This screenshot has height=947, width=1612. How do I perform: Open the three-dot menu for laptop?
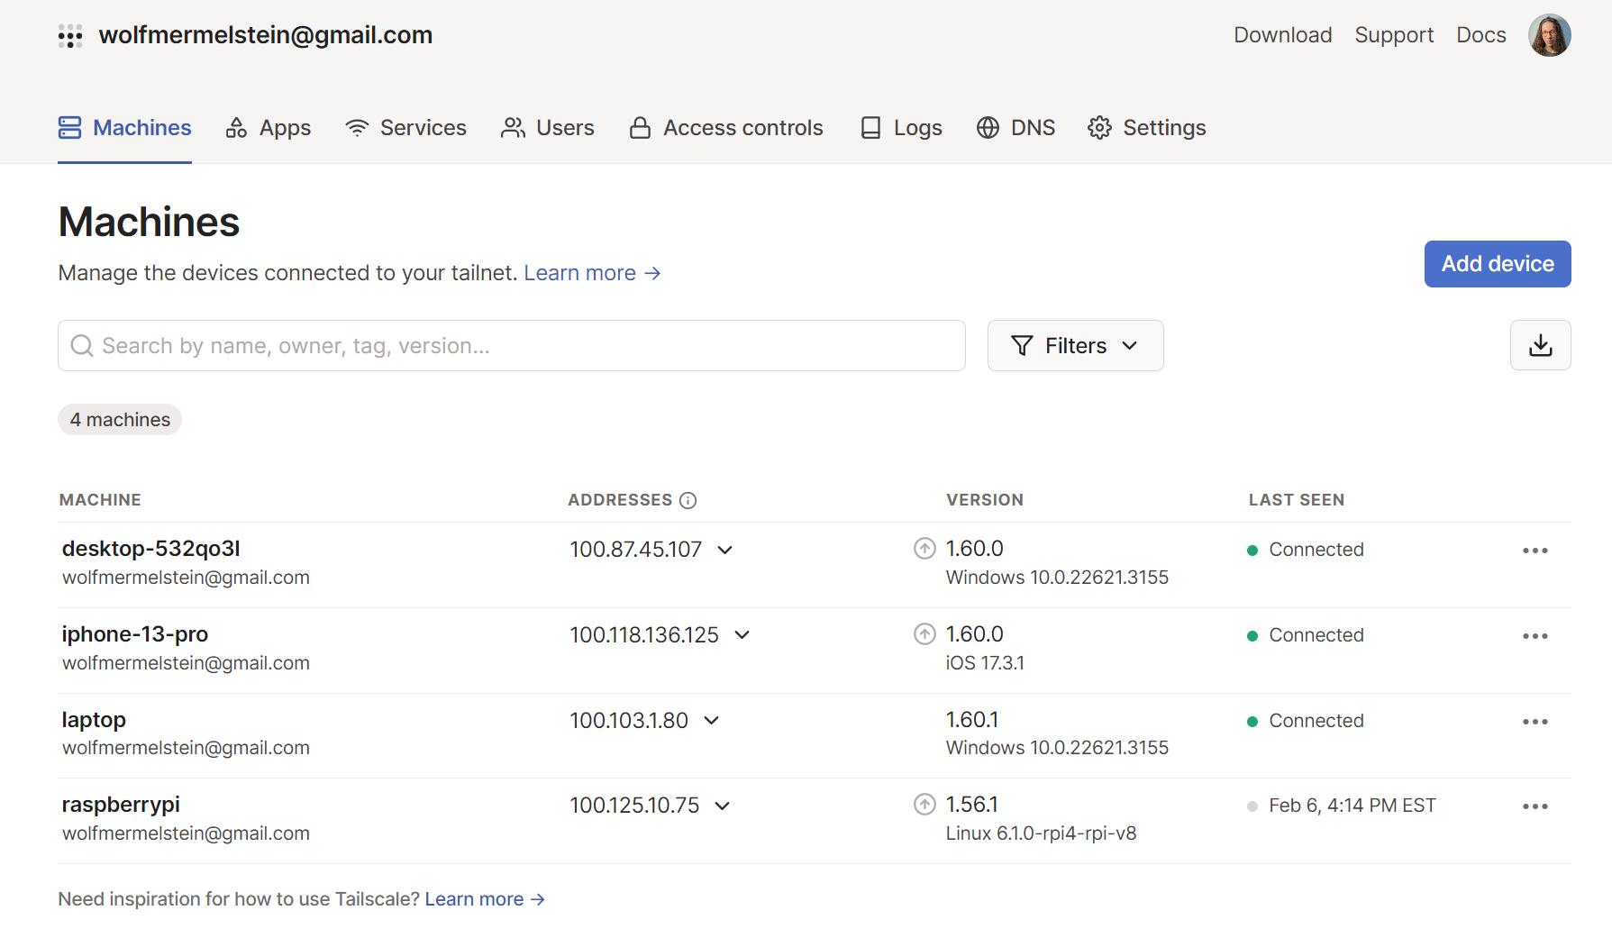[1535, 722]
